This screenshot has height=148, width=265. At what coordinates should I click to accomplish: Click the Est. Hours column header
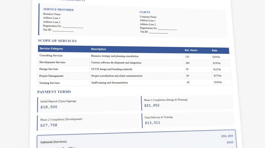[191, 50]
